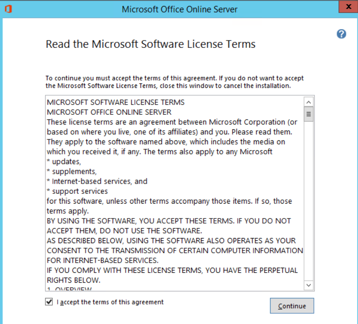Click the '* support services' line
Image resolution: width=358 pixels, height=324 pixels.
(x=77, y=192)
